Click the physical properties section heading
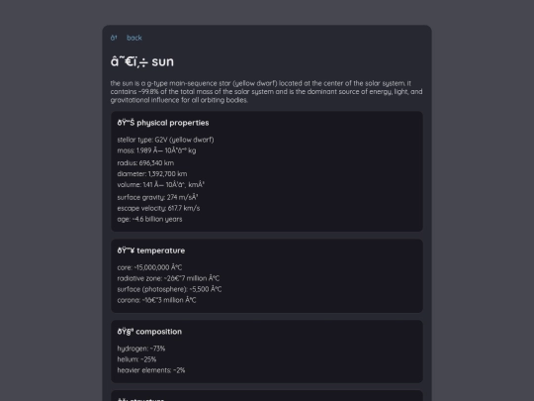Screen dimensions: 534x401 coord(163,123)
